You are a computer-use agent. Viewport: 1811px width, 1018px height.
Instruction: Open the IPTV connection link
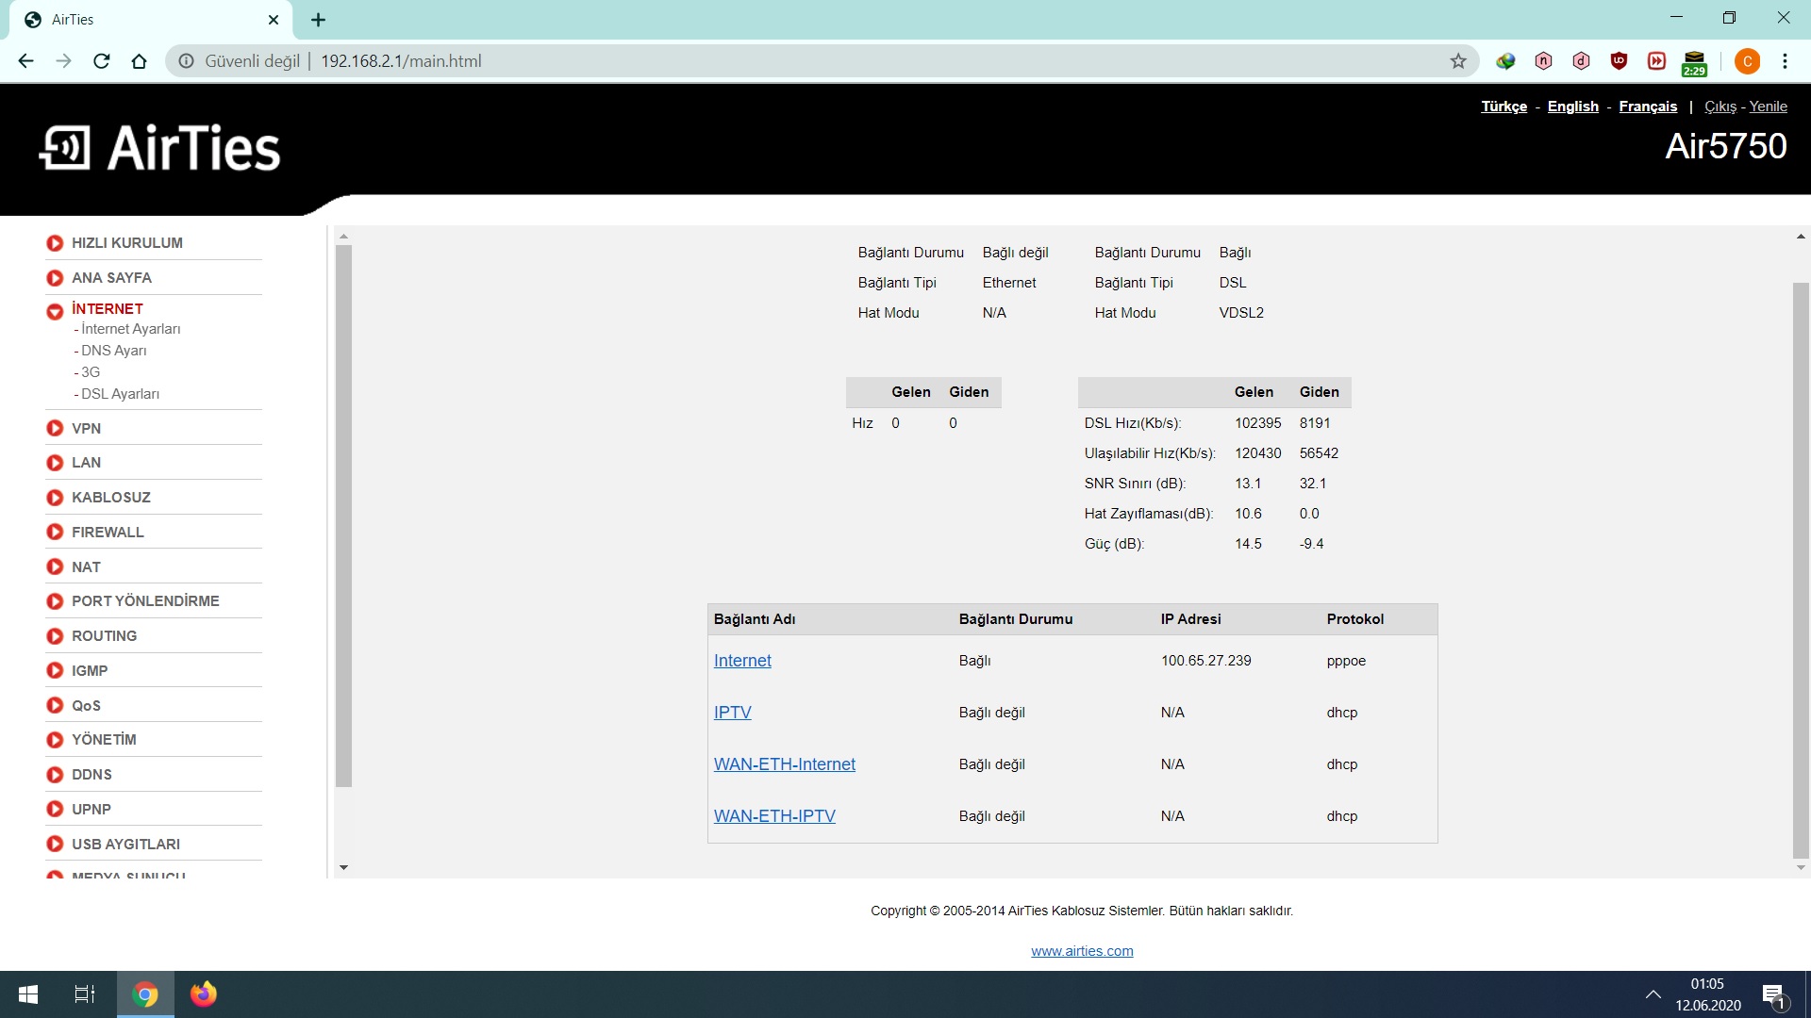pyautogui.click(x=732, y=713)
